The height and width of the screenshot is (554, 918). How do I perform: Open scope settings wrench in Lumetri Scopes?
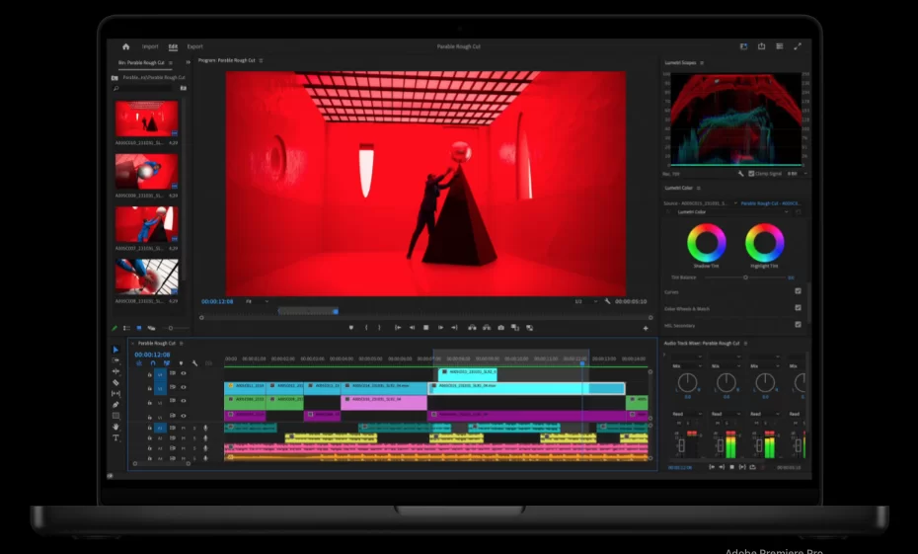(x=740, y=174)
